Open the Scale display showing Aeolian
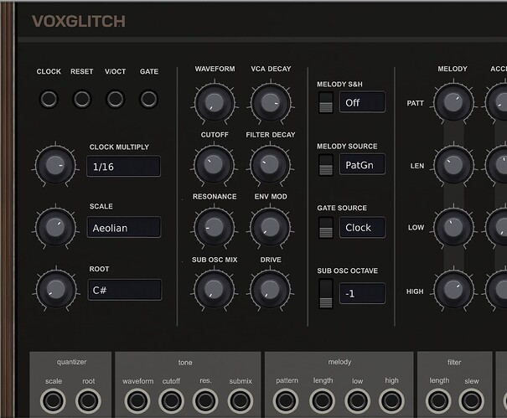 tap(124, 227)
